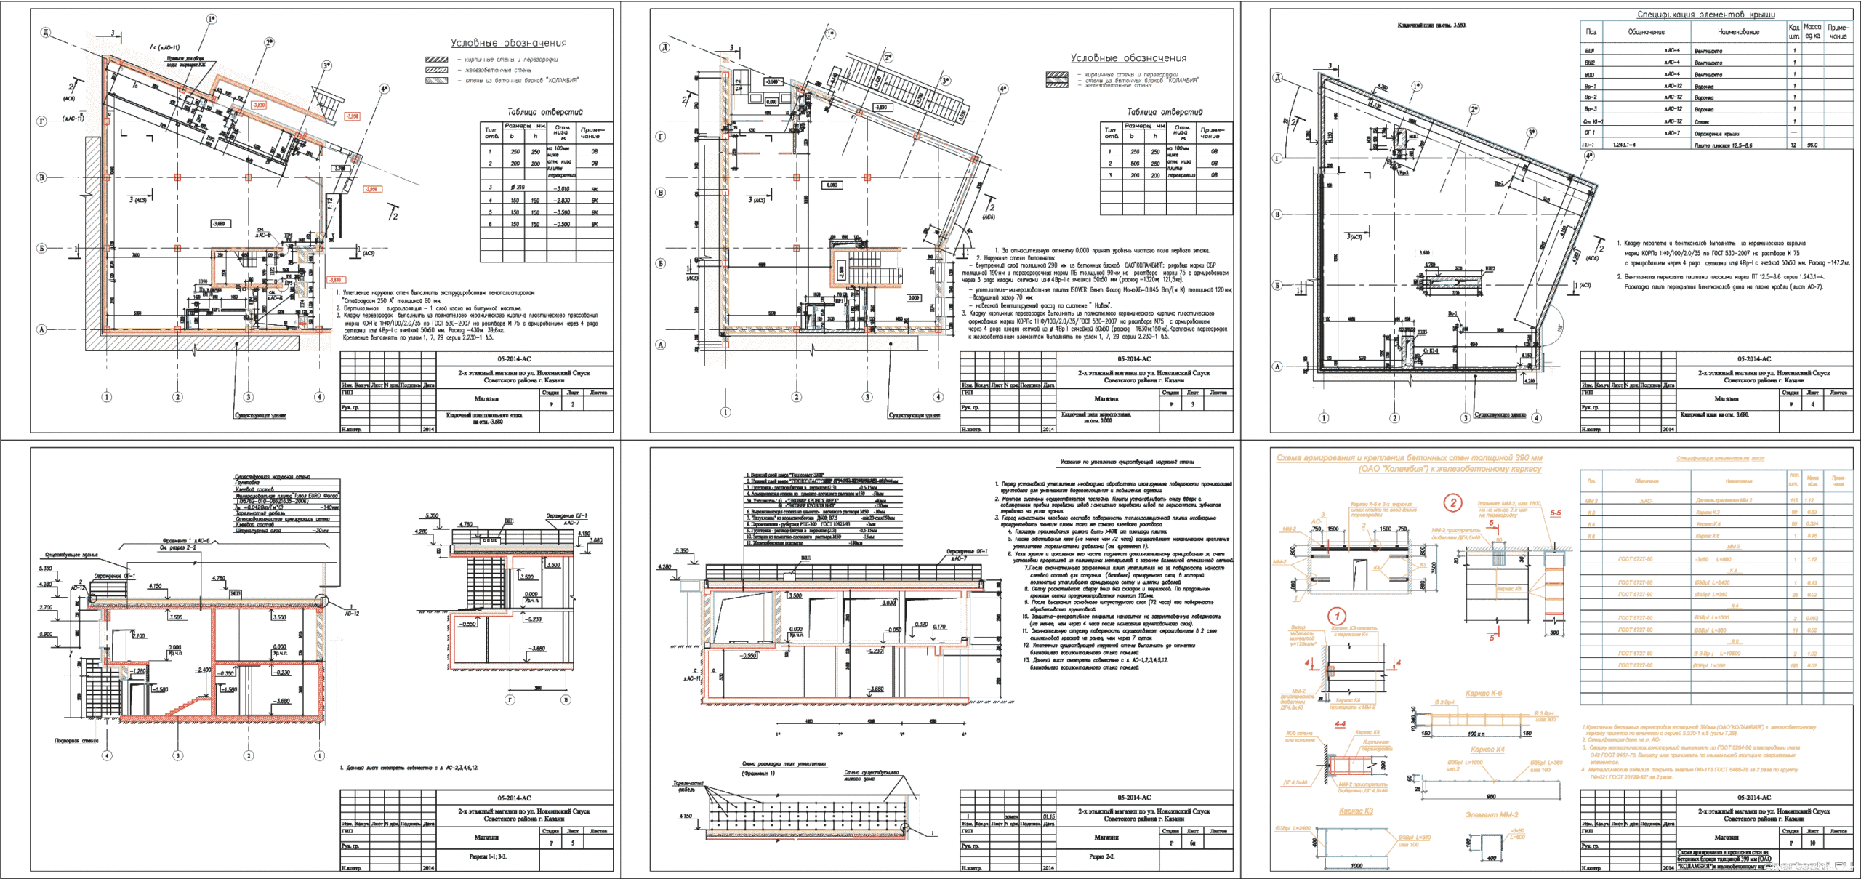
Task: Click axis bubble 'Д' on the basement plan
Action: (46, 33)
